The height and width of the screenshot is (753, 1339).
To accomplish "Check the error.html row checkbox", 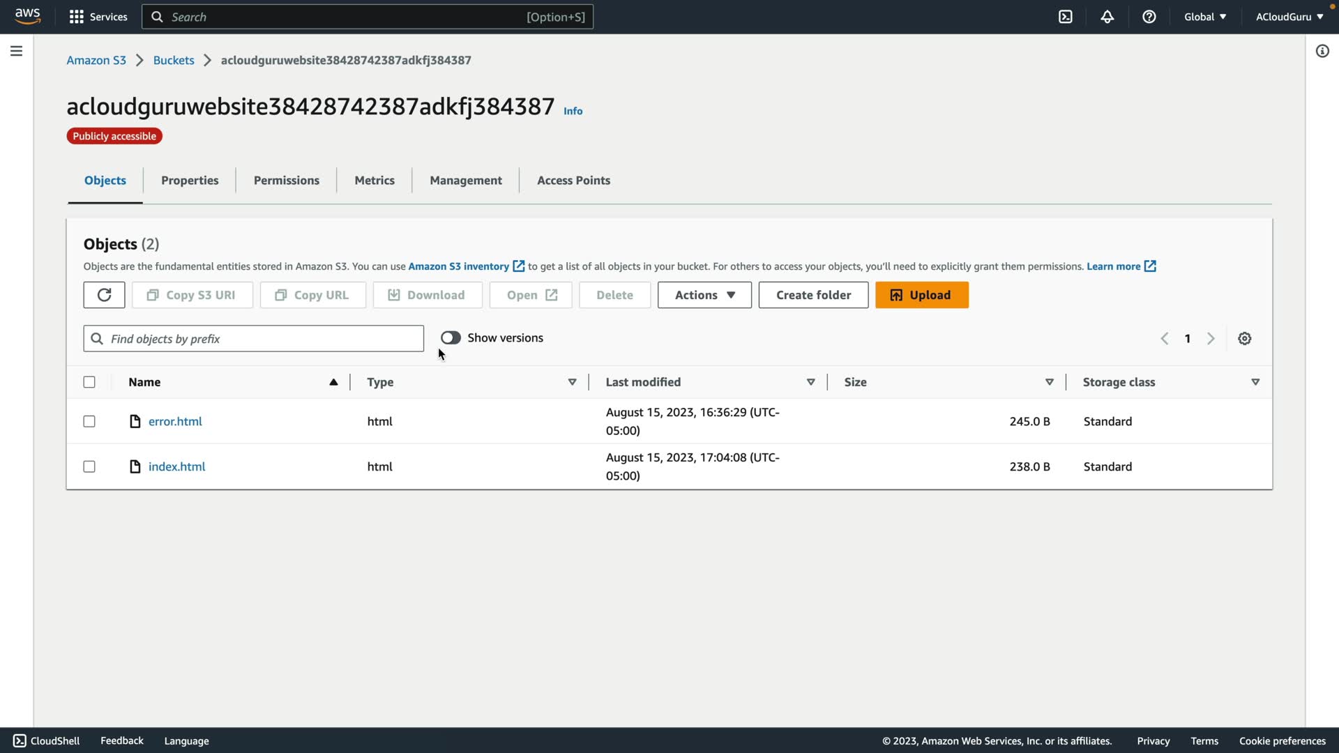I will click(x=89, y=421).
